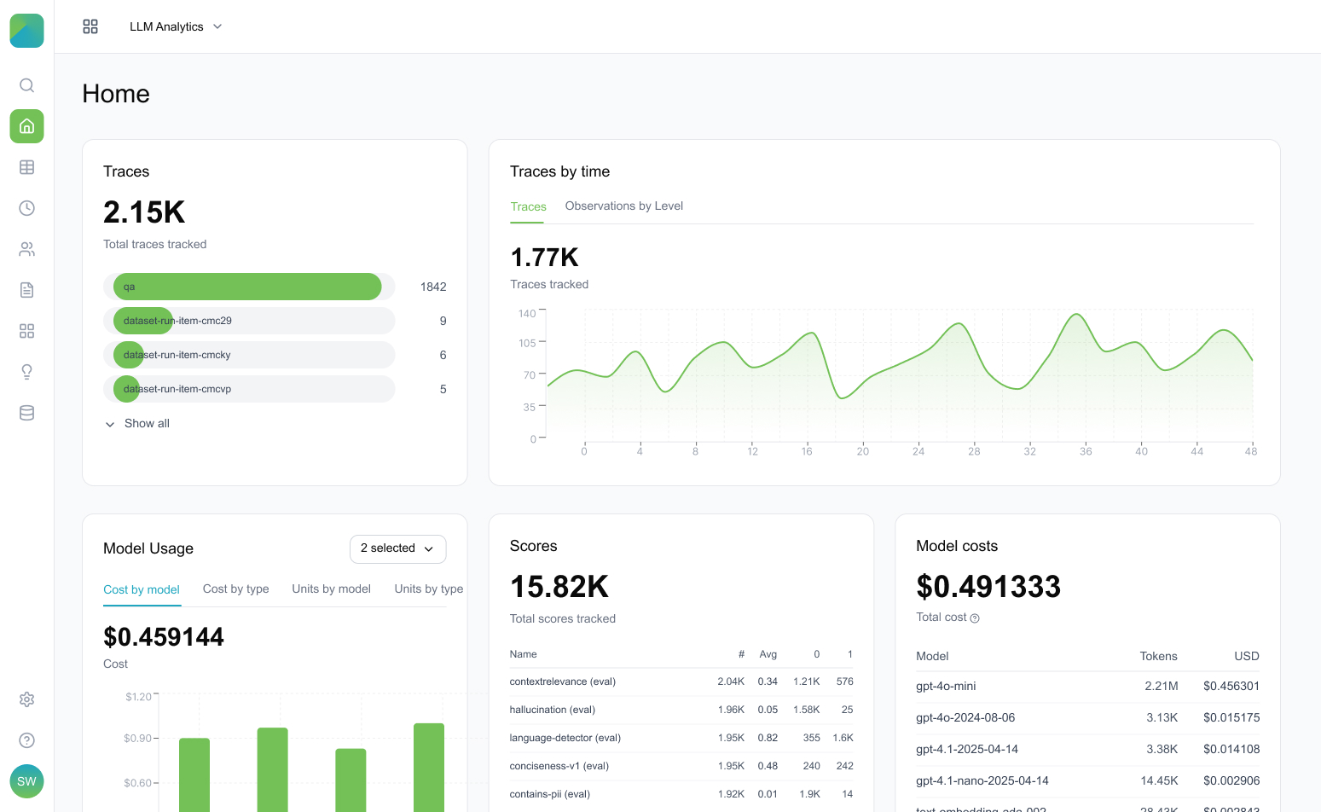Open the '2 selected' model filter dropdown

tap(397, 548)
